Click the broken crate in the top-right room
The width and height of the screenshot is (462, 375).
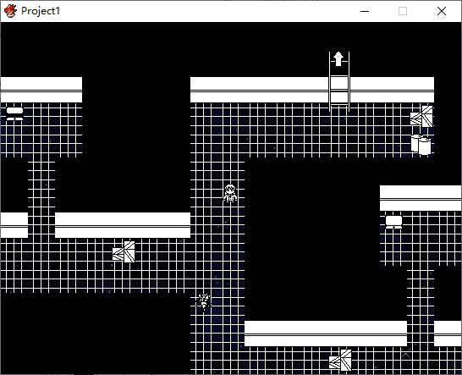click(421, 117)
